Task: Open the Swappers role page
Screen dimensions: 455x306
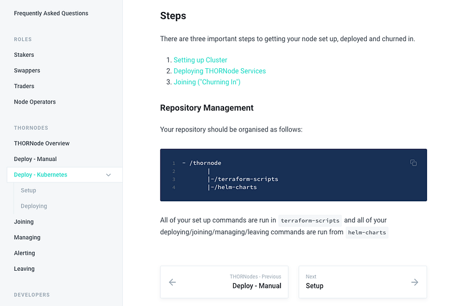Action: tap(27, 71)
